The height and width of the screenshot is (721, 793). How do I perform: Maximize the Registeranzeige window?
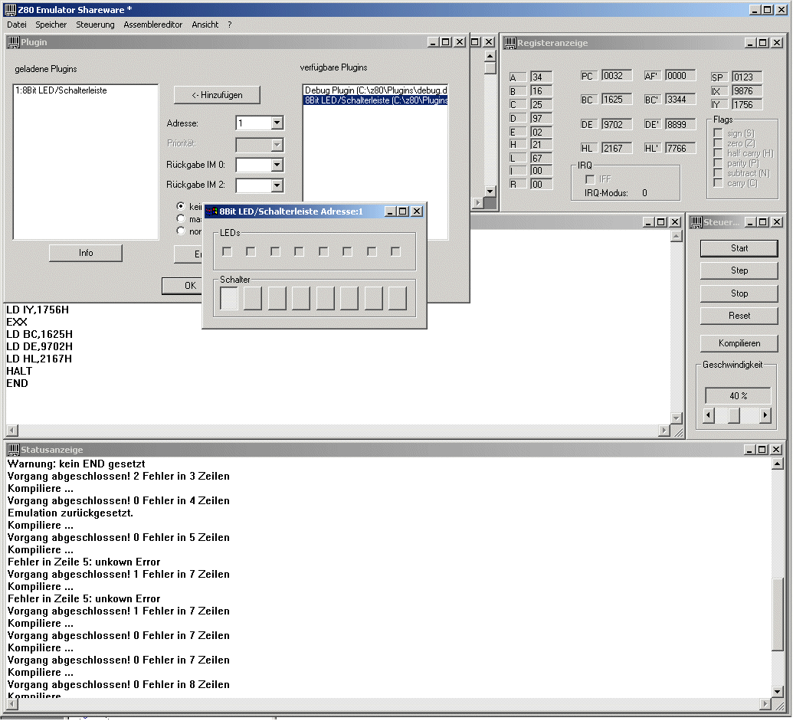[764, 43]
